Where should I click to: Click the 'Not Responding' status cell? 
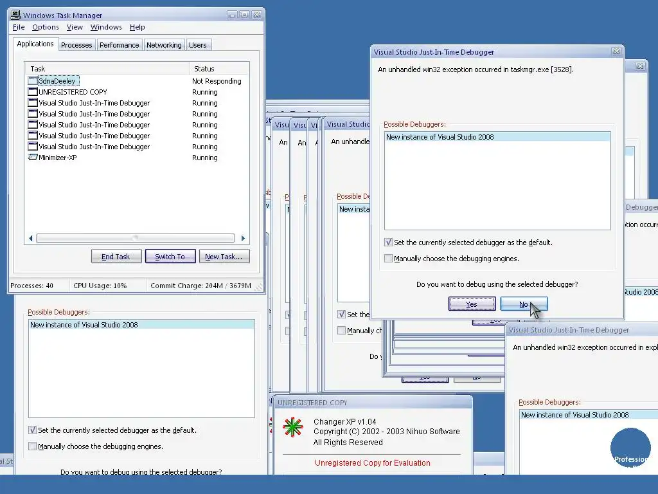pos(217,81)
